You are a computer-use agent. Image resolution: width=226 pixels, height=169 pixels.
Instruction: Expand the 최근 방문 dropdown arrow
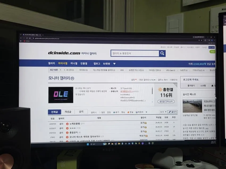tap(61, 70)
